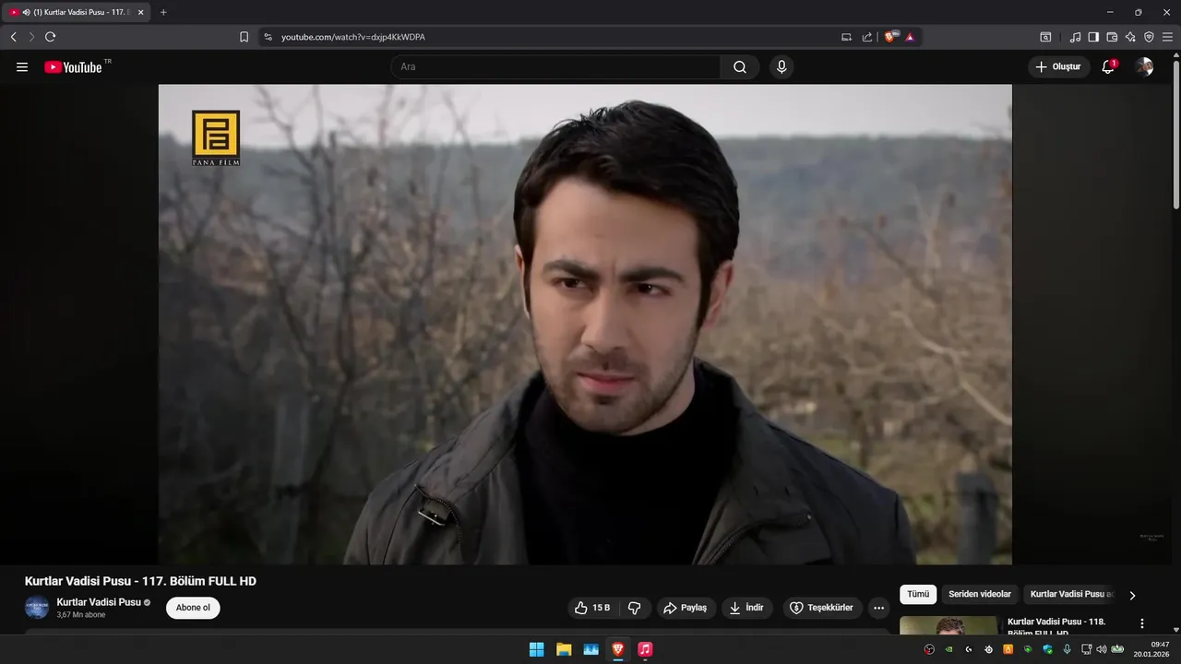Image resolution: width=1181 pixels, height=664 pixels.
Task: Open the microphone tray icon
Action: [x=1068, y=649]
